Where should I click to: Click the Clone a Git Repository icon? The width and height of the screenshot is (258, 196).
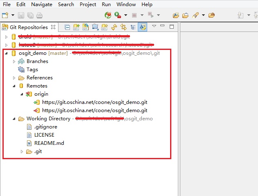(x=86, y=27)
